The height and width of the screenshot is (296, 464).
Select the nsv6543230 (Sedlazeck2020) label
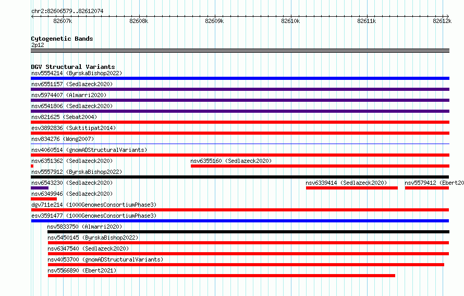tap(72, 183)
